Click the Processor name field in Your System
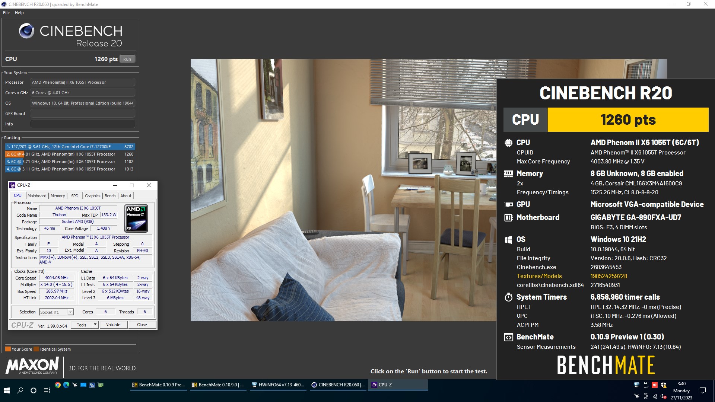 (x=83, y=82)
